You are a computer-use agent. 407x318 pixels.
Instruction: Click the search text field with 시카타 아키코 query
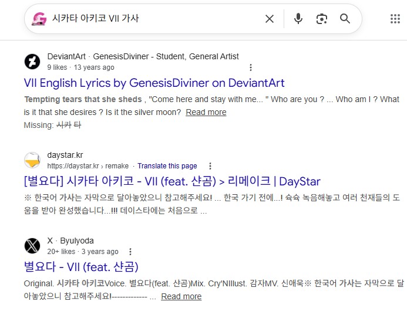pos(153,19)
